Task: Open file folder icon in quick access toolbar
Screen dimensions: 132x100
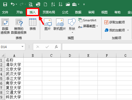Action: pos(68,4)
